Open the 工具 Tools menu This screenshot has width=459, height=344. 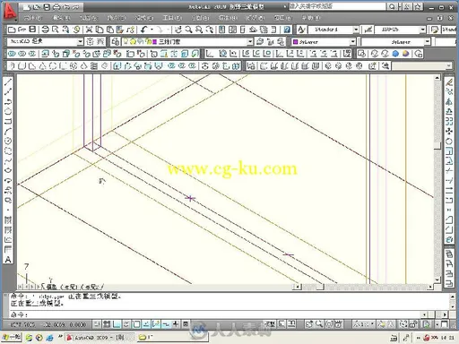coord(172,18)
